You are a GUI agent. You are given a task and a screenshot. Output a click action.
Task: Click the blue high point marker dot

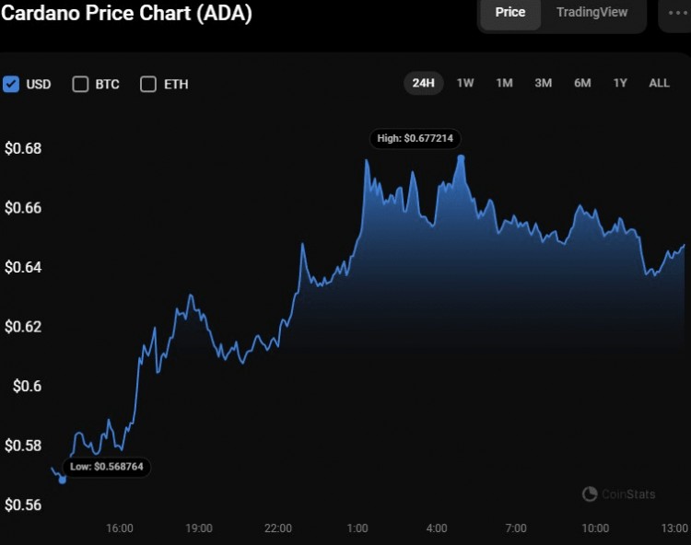tap(462, 157)
